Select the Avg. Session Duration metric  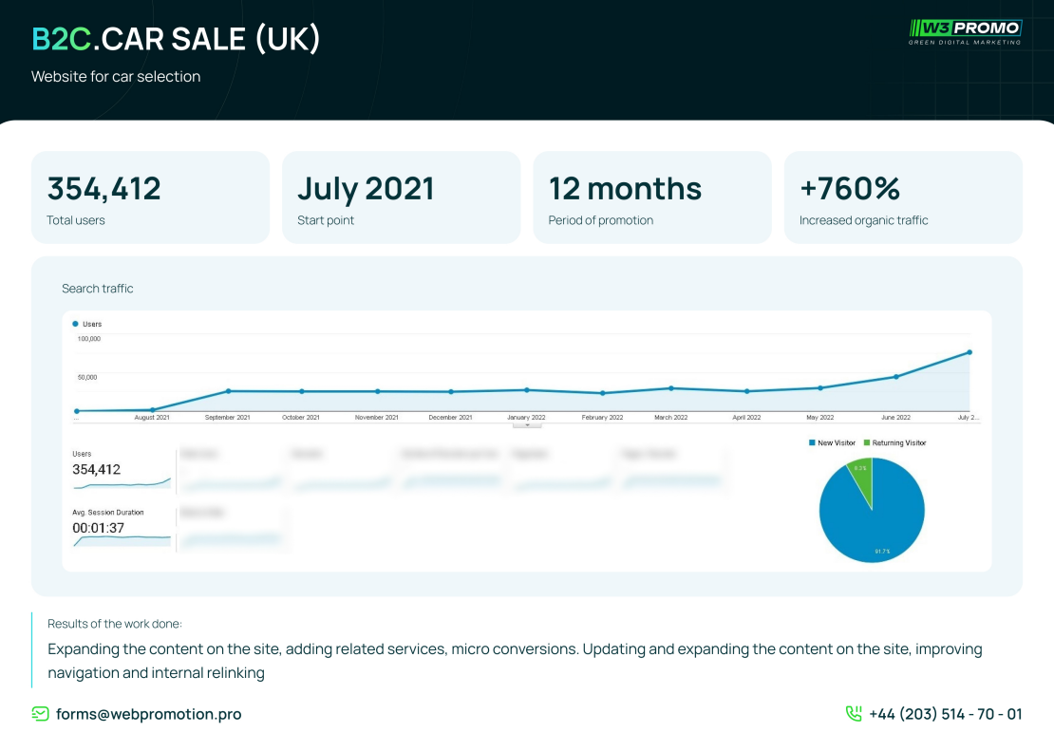coord(122,529)
